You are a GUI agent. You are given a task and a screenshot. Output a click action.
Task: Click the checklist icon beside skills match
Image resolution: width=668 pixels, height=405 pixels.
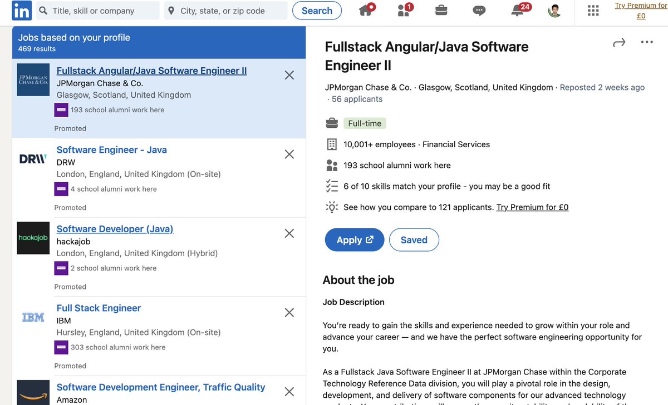click(x=332, y=186)
